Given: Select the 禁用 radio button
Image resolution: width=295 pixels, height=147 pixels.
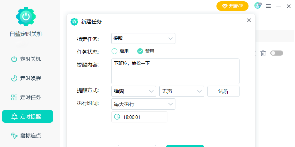Looking at the screenshot, I should [140, 51].
